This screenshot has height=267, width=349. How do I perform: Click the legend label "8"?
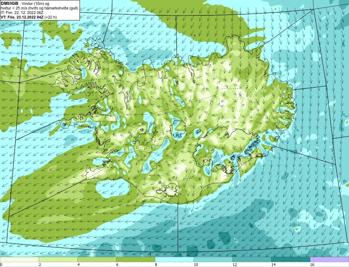pyautogui.click(x=156, y=265)
